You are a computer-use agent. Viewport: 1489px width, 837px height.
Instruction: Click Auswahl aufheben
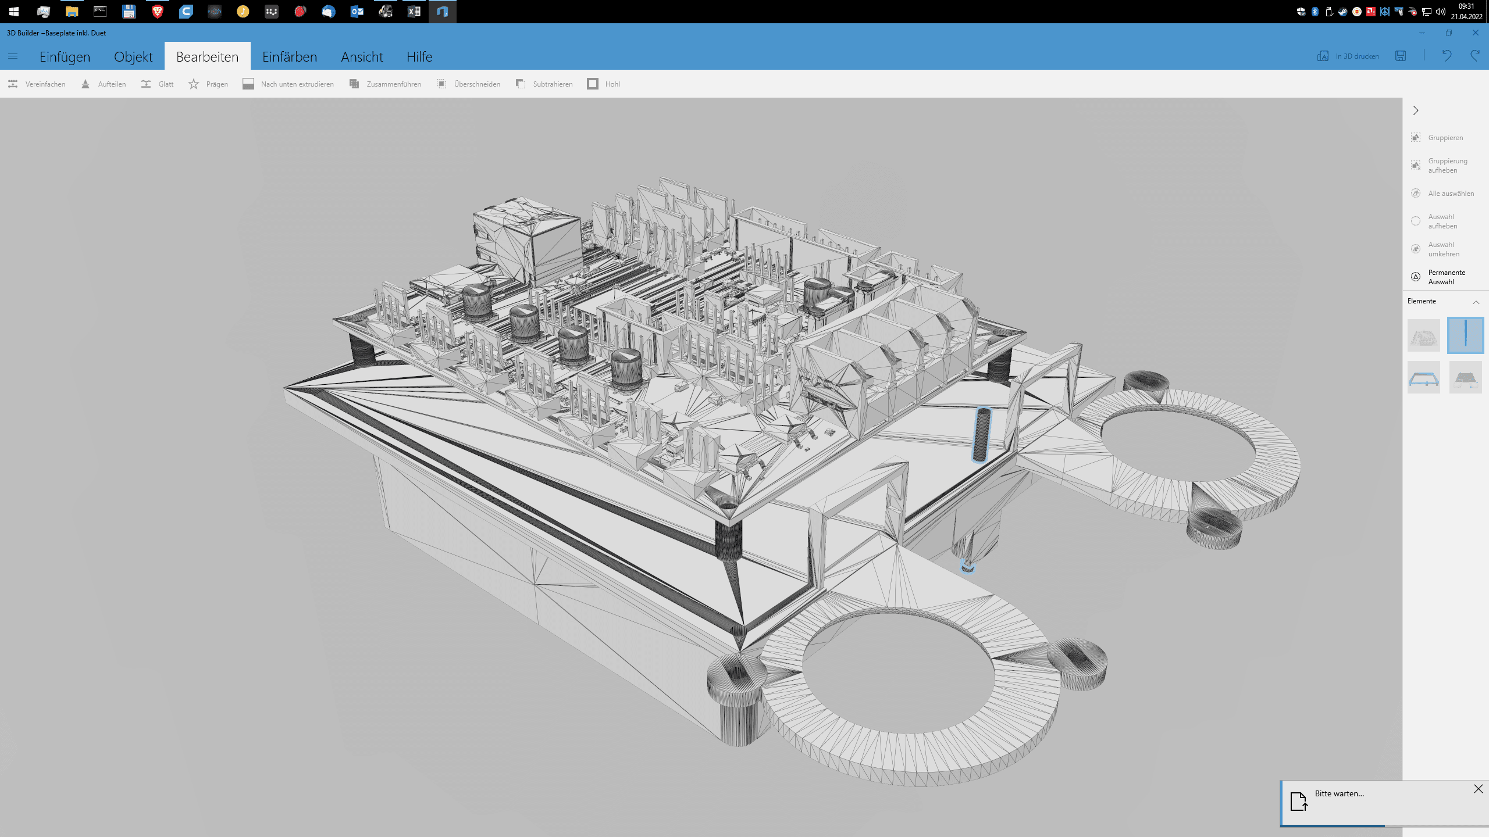(1434, 221)
